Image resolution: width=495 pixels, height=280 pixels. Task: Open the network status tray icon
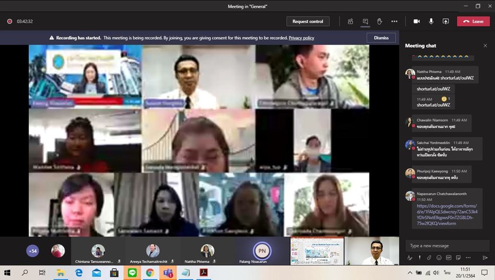tap(428, 272)
